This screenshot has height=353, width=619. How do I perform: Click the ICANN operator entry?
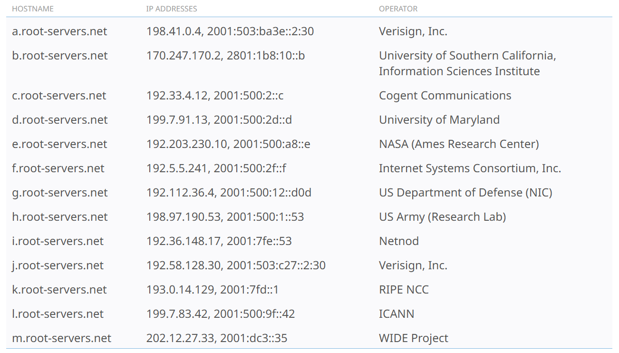(397, 314)
